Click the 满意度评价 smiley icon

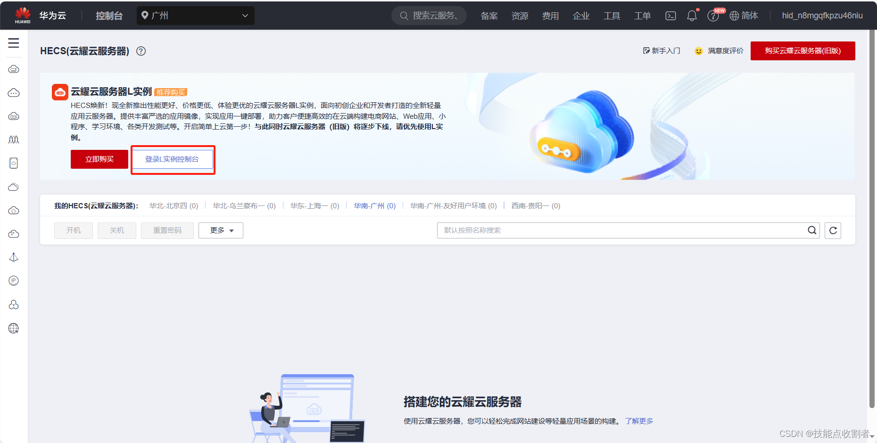698,50
